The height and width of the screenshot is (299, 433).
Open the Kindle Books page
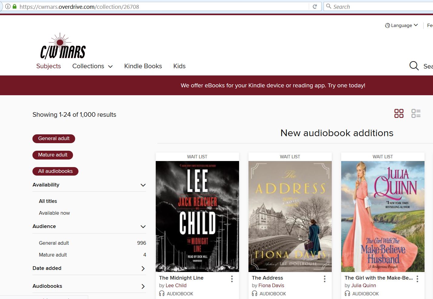[143, 66]
